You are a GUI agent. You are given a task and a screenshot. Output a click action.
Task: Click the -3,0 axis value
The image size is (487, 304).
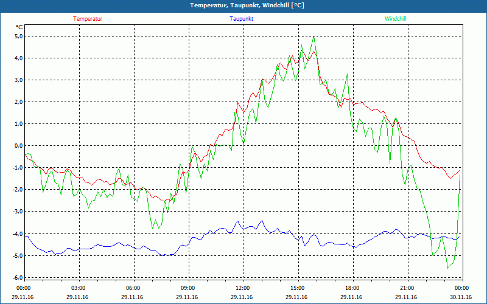pos(18,212)
